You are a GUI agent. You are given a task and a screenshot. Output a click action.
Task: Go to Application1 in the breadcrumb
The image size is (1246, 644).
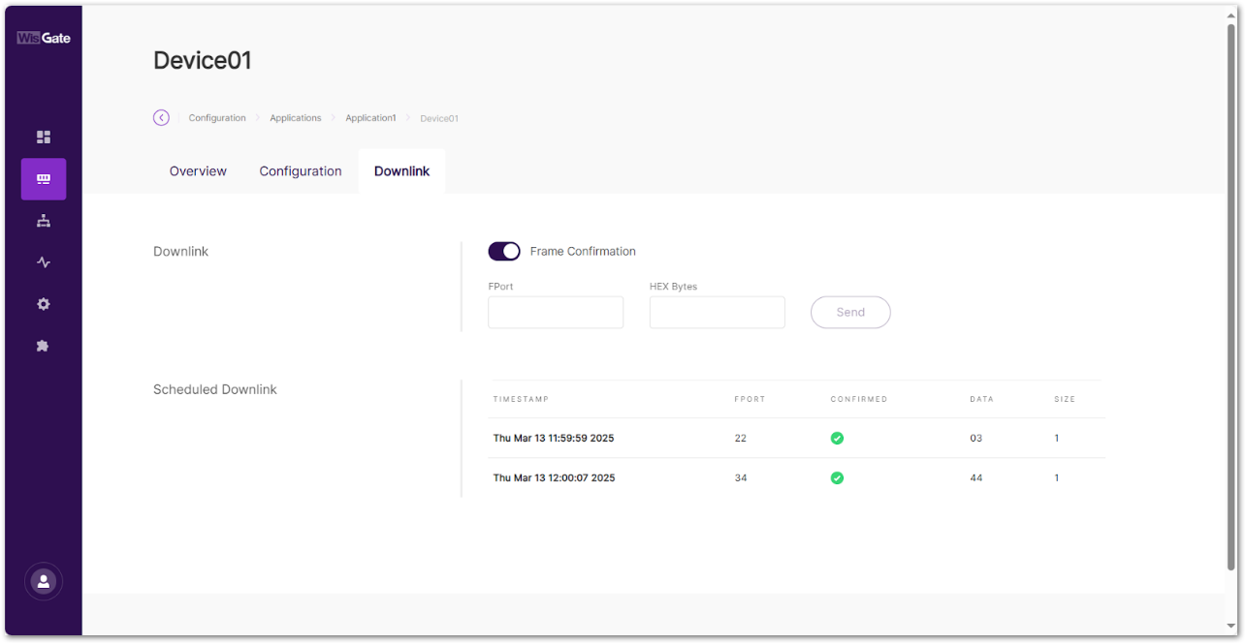(x=370, y=118)
